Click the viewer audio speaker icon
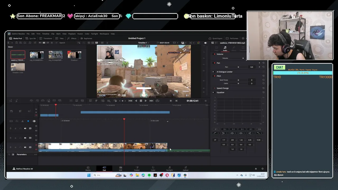 (205, 43)
